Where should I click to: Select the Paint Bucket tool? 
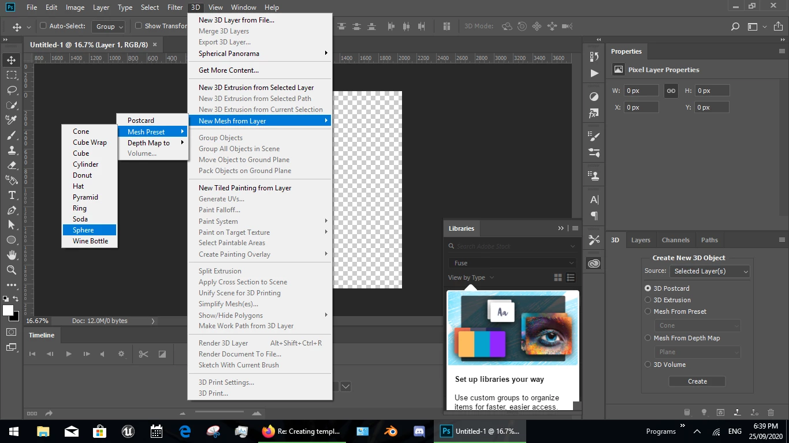pyautogui.click(x=12, y=180)
